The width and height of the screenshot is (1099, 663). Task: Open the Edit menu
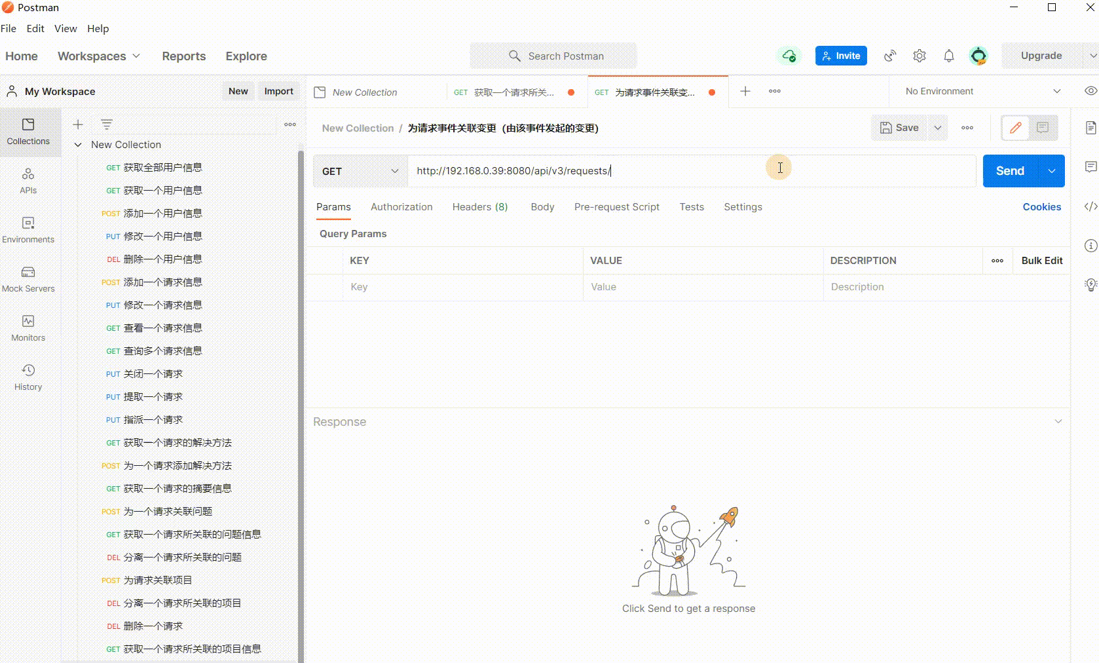point(35,29)
